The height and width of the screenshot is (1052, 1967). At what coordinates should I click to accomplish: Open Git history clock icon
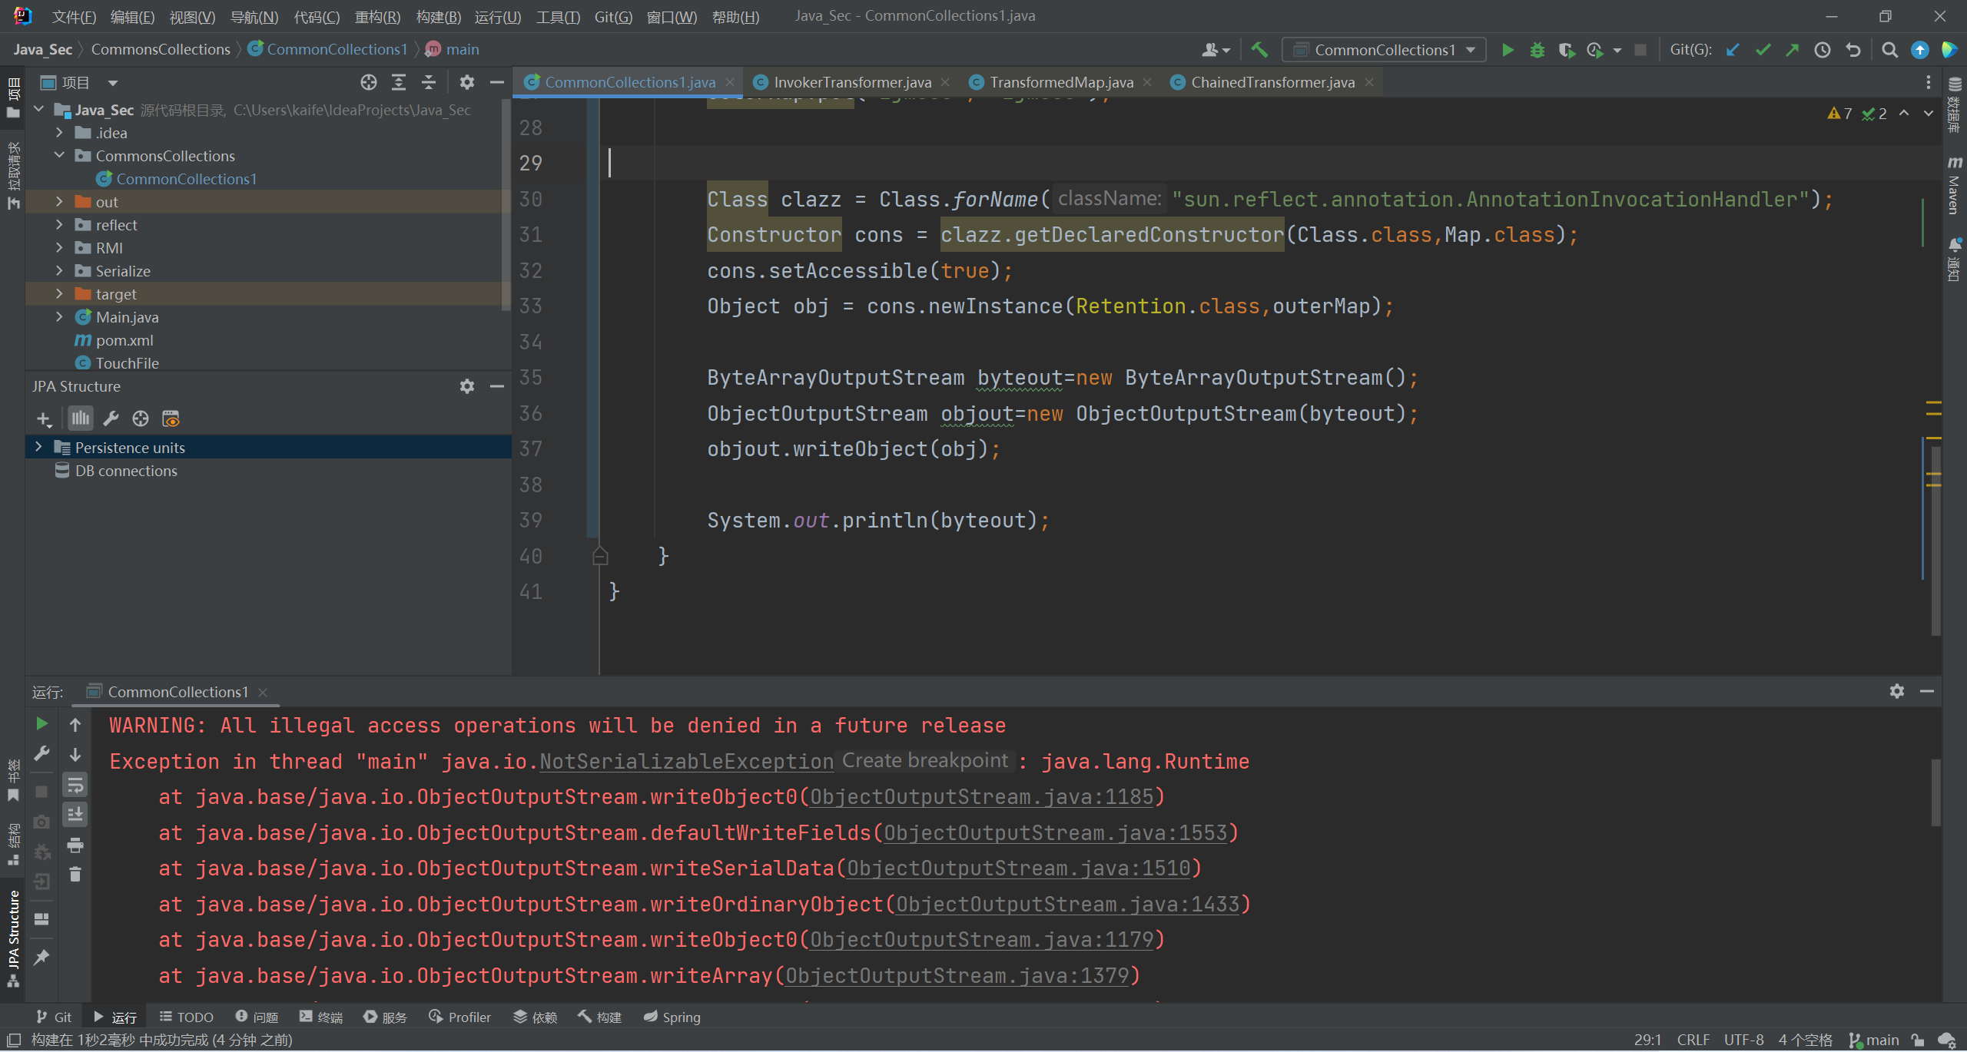click(1822, 50)
